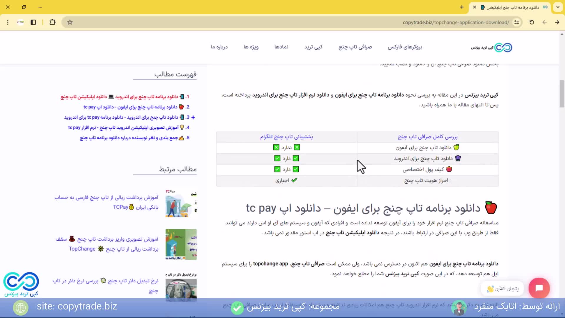Open the بروکرهای فارکس menu
565x318 pixels.
tap(405, 47)
